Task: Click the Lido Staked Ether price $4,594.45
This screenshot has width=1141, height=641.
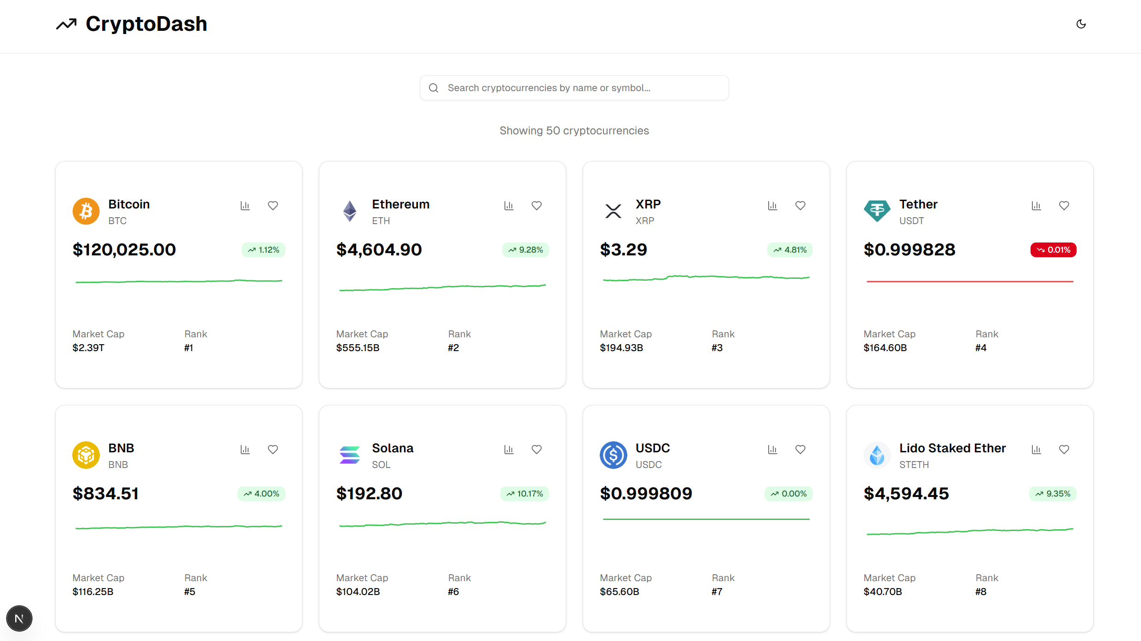Action: (x=906, y=494)
